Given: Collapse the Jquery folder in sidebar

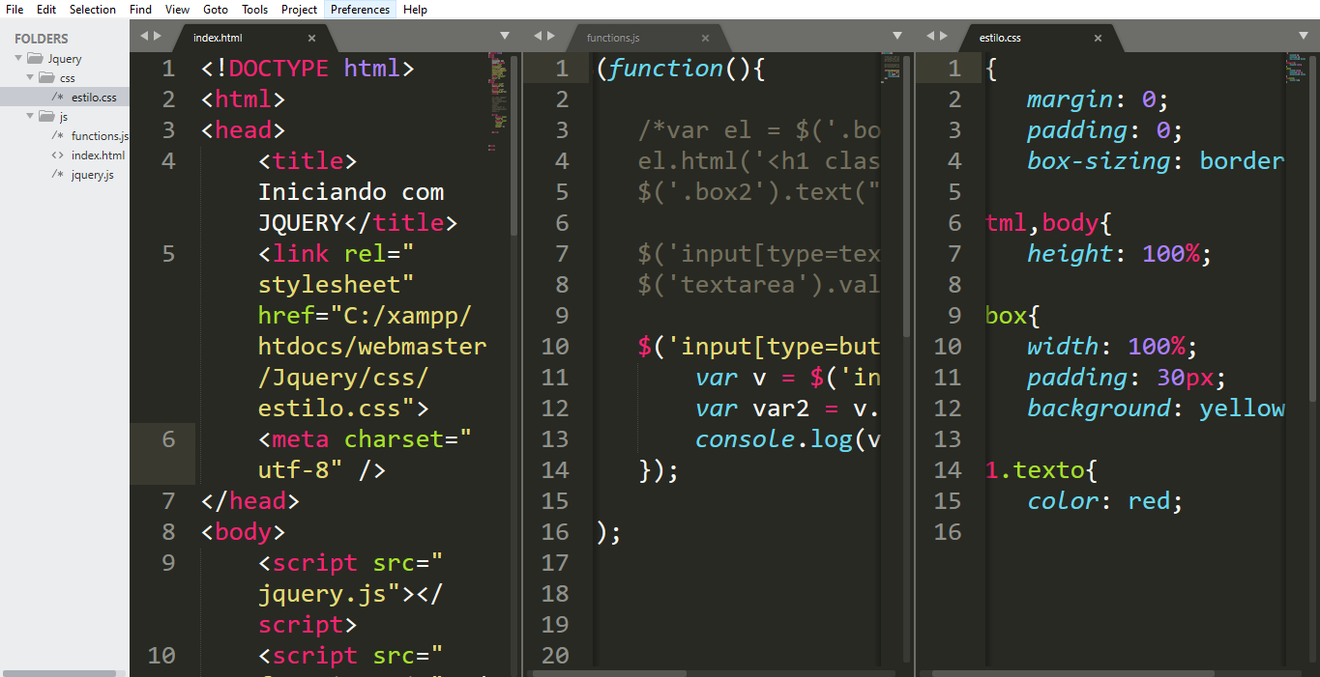Looking at the screenshot, I should click(x=18, y=59).
